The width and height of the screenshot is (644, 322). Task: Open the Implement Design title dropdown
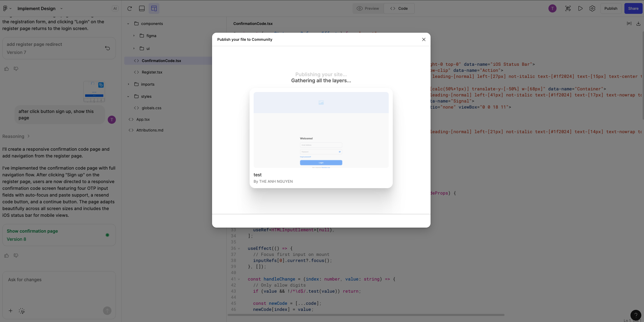61,8
